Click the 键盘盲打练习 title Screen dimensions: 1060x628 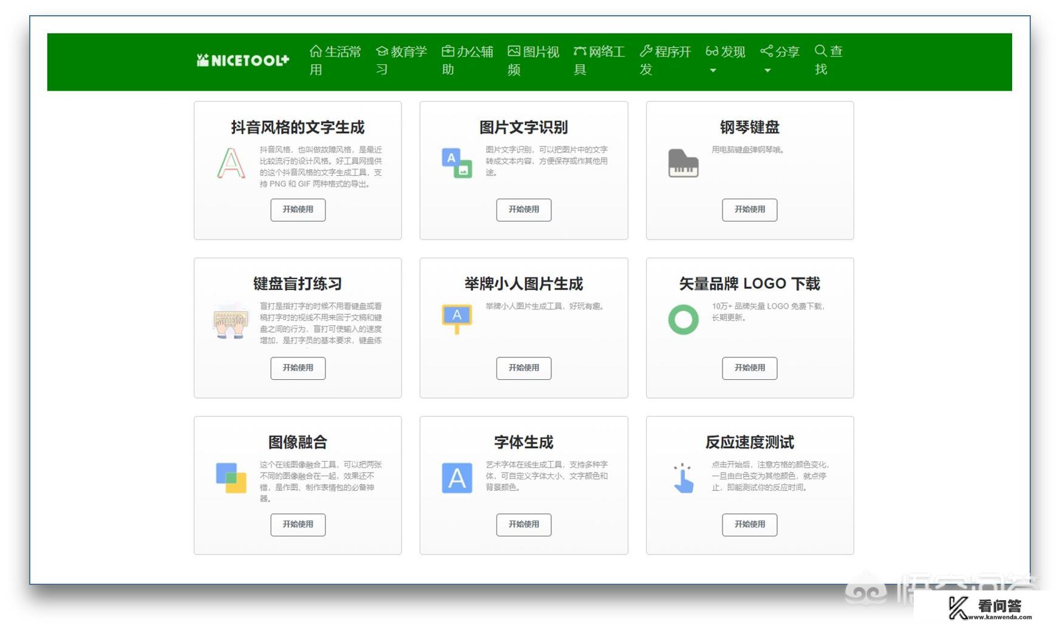click(298, 284)
